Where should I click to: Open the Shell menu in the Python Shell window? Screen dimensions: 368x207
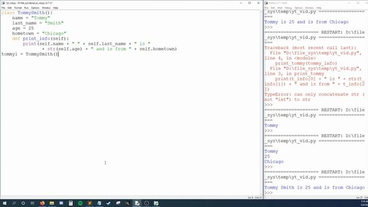(x=280, y=7)
